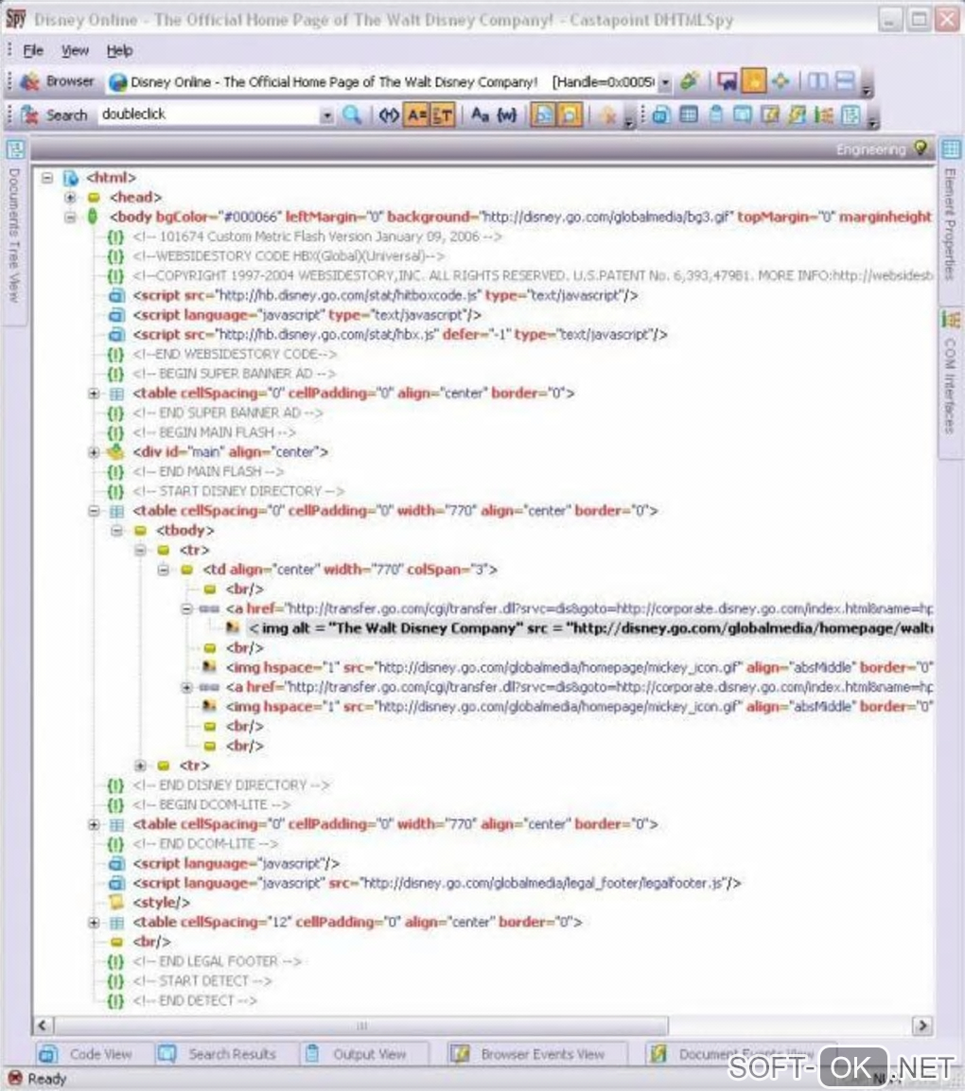The image size is (965, 1091).
Task: Click the Element Properties sidebar icon
Action: click(951, 149)
